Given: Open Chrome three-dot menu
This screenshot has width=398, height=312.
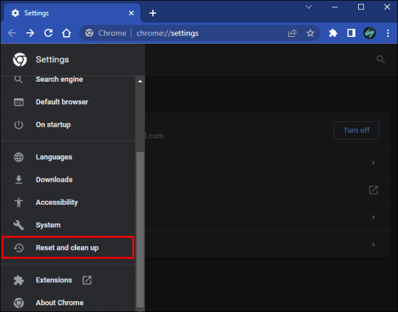Looking at the screenshot, I should [x=388, y=33].
